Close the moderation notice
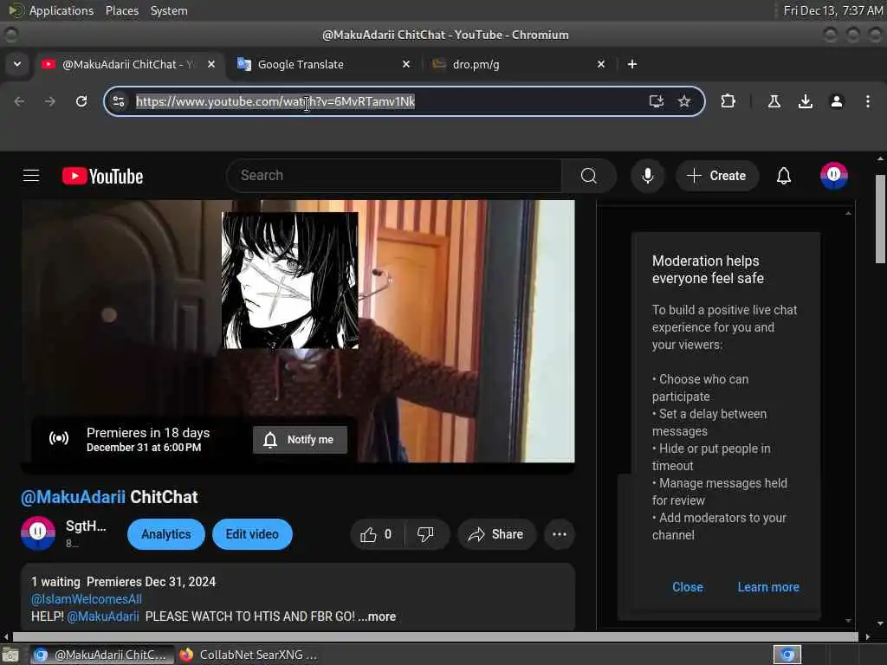This screenshot has width=887, height=665. coord(687,587)
